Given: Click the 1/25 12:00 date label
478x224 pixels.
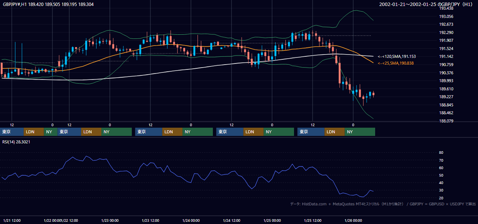Looking at the screenshot, I should point(313,221).
